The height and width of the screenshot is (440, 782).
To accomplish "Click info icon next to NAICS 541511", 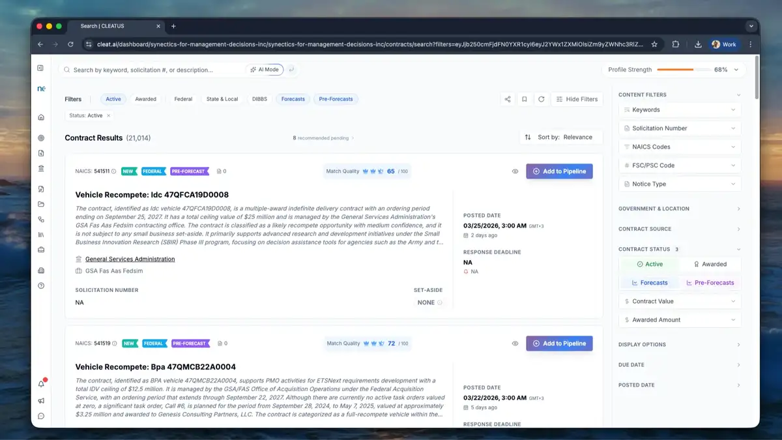I will (x=114, y=171).
